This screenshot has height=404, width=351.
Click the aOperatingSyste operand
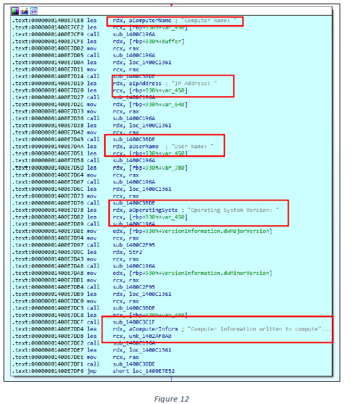pyautogui.click(x=153, y=210)
